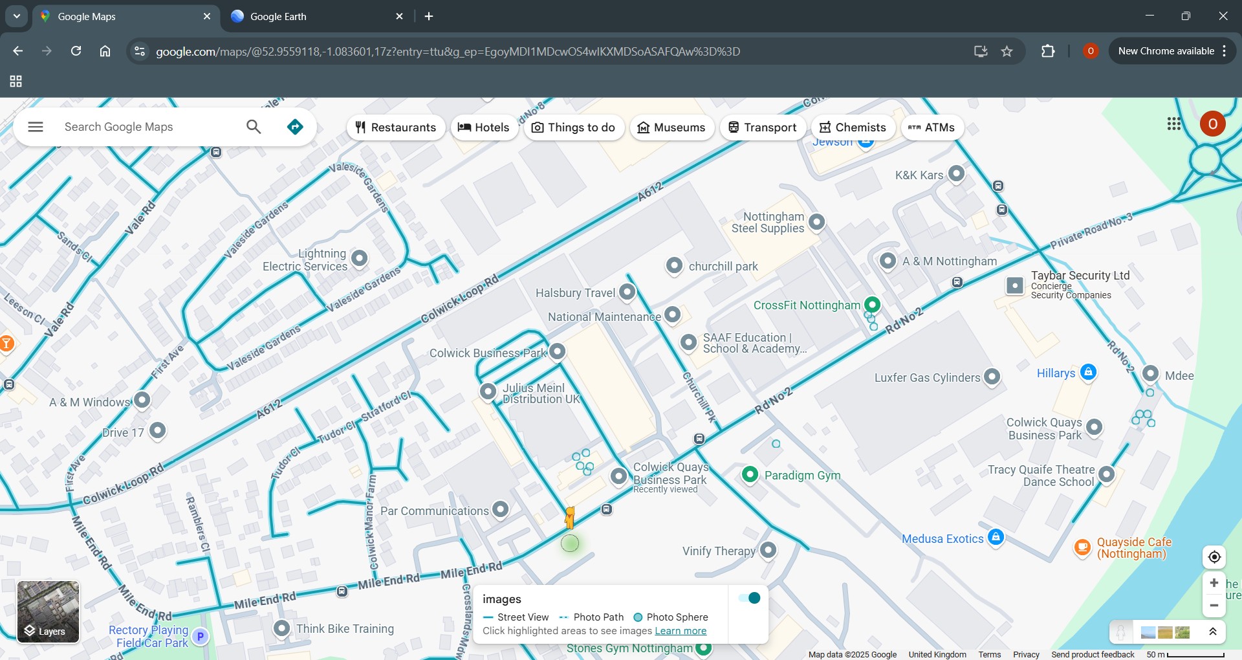Switch to the Google Earth tab
The width and height of the screenshot is (1242, 660).
click(317, 16)
